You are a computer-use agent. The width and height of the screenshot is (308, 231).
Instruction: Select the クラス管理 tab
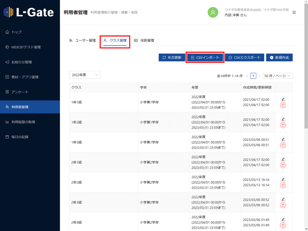(115, 40)
